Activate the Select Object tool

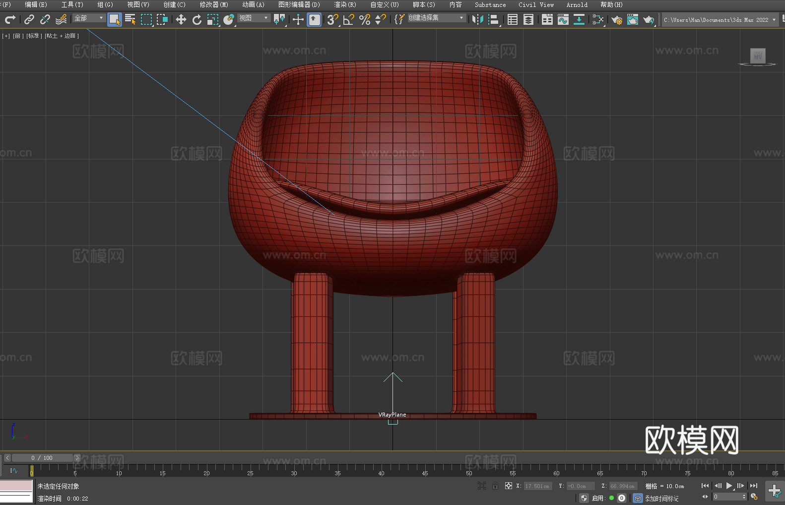[x=115, y=19]
